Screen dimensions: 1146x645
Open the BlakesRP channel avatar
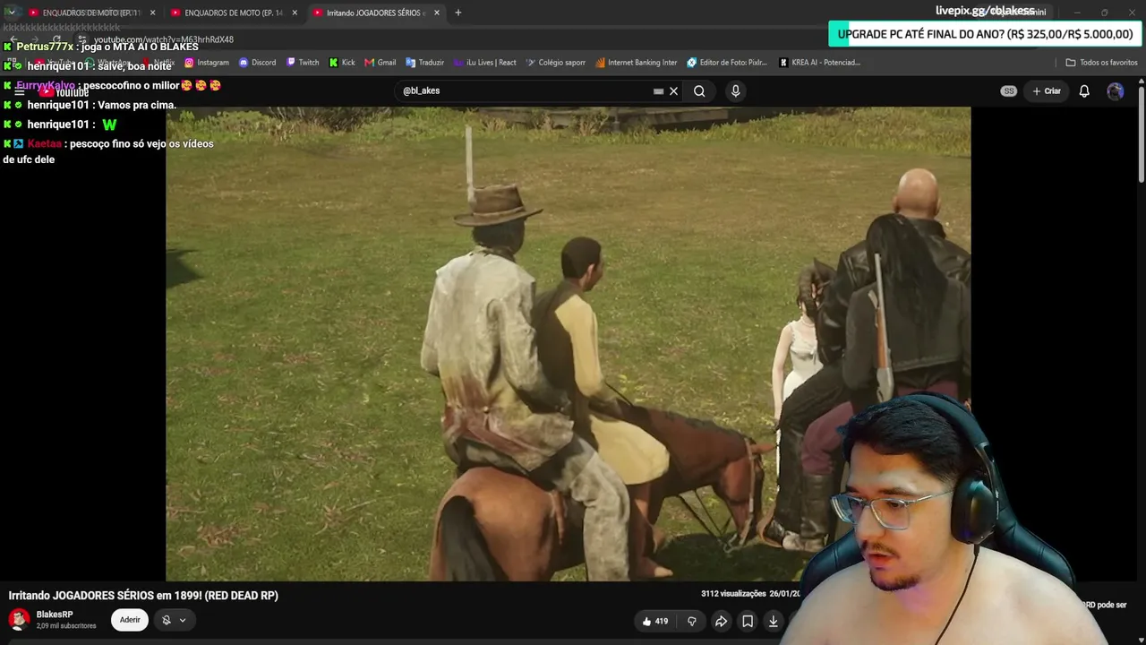(x=19, y=619)
